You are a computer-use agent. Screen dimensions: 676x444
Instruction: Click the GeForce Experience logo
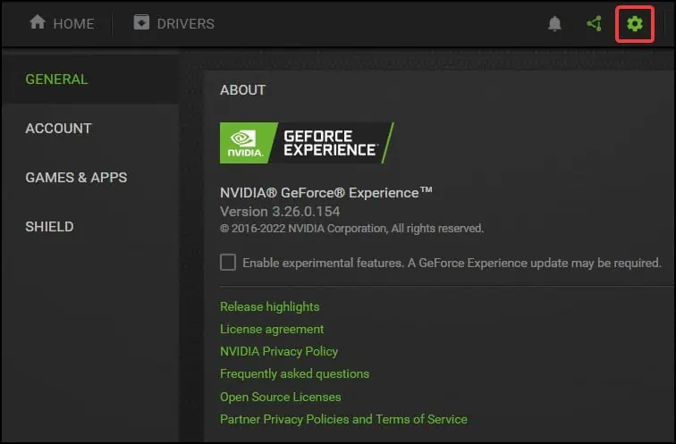point(307,143)
